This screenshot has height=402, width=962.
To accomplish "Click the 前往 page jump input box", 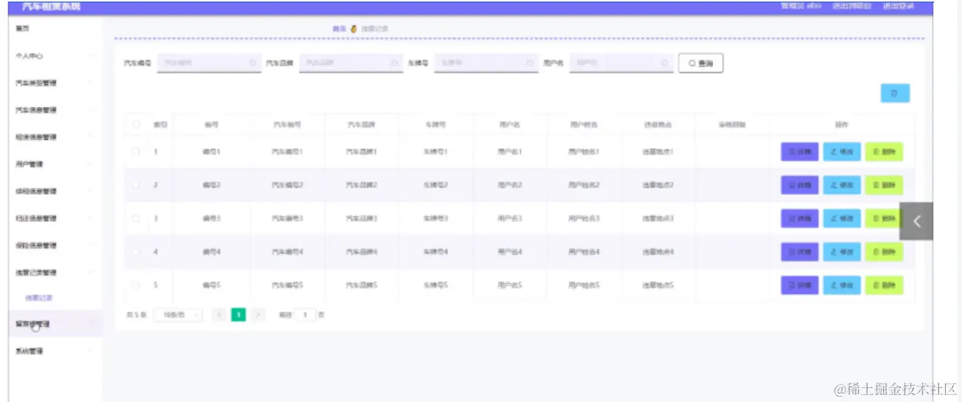I will [x=305, y=315].
